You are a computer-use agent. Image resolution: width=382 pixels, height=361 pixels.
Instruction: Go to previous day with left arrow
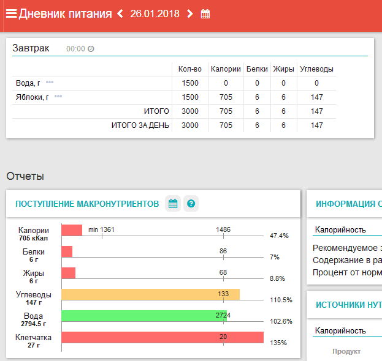click(120, 13)
